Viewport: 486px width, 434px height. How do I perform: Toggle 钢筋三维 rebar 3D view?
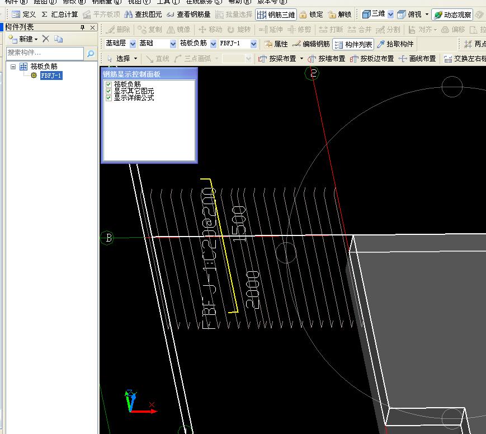[276, 15]
